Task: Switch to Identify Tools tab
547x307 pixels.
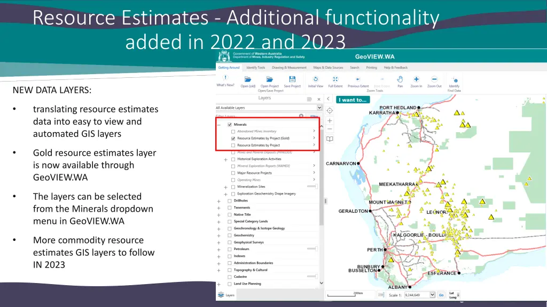Action: (x=256, y=68)
